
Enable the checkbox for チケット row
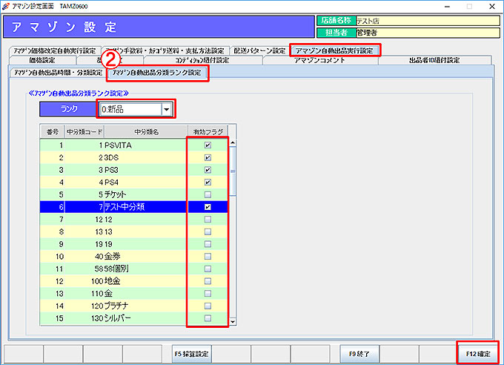pos(208,194)
